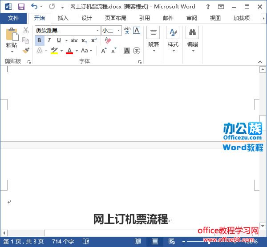
Task: Apply yellow text highlight color
Action: [x=54, y=51]
